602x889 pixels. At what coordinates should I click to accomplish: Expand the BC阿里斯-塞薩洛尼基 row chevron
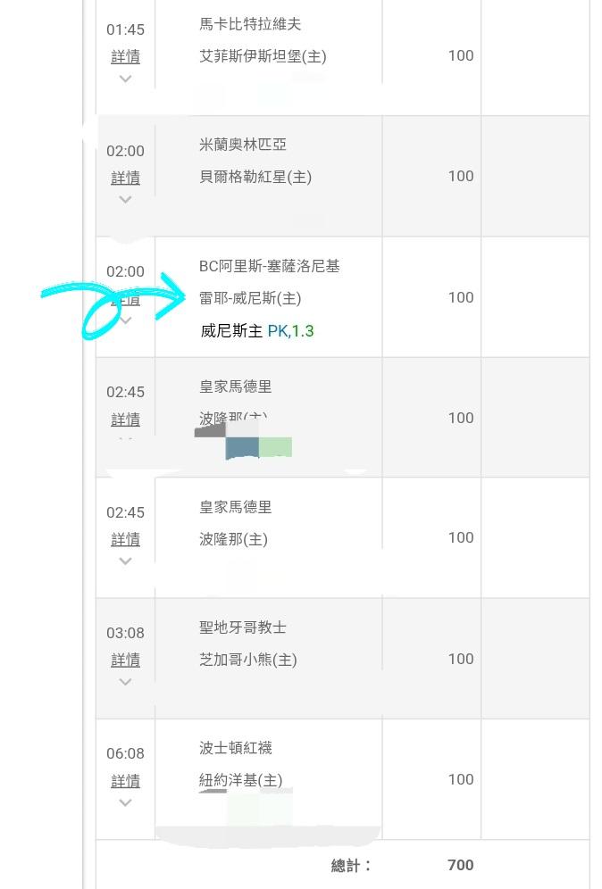pos(126,320)
